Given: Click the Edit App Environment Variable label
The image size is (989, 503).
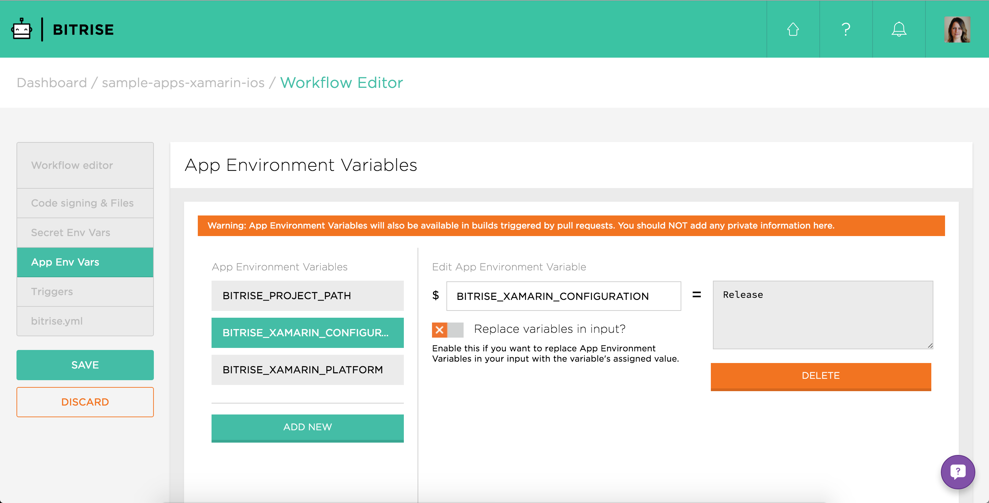Looking at the screenshot, I should pyautogui.click(x=509, y=267).
